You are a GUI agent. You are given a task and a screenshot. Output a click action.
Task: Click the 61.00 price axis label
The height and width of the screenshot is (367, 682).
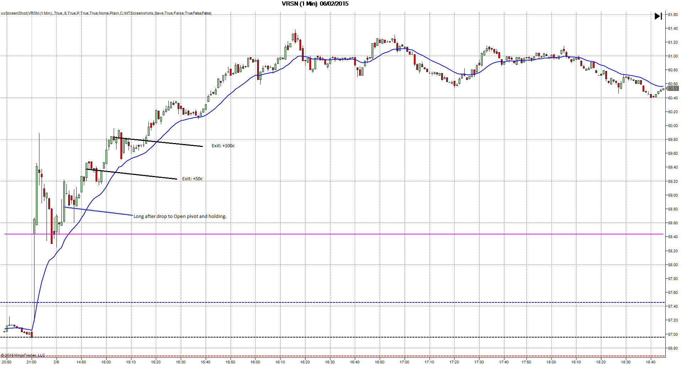pos(673,56)
